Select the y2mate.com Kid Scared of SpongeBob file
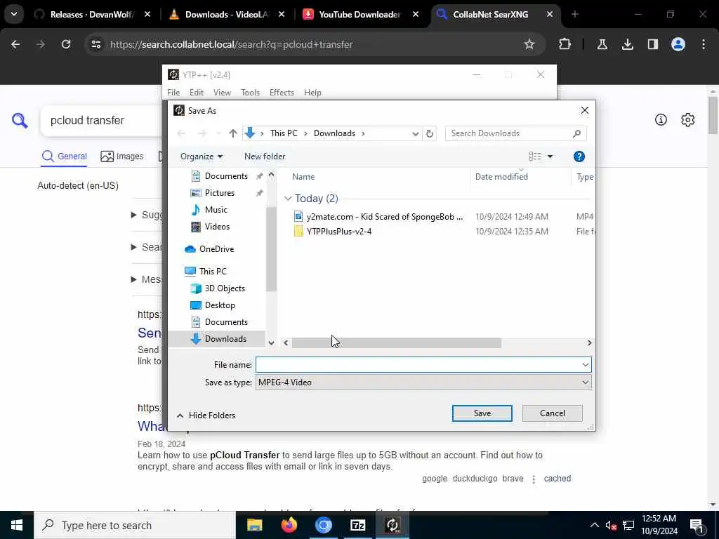719x539 pixels. 384,217
